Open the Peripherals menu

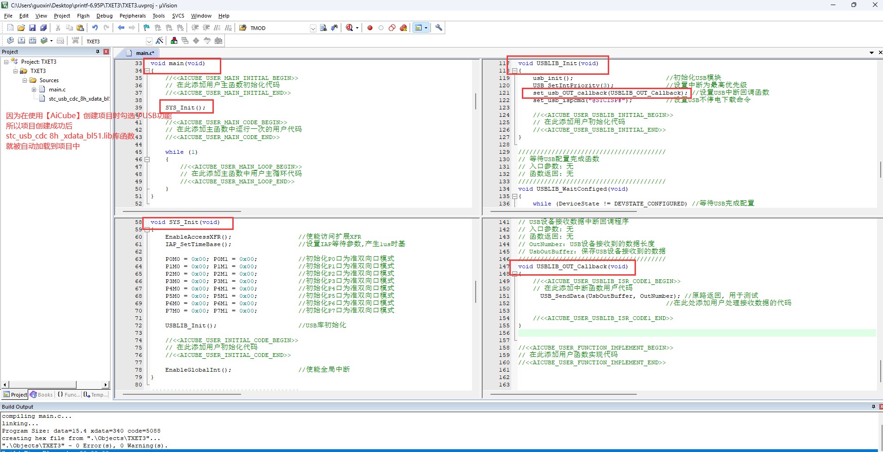point(133,16)
